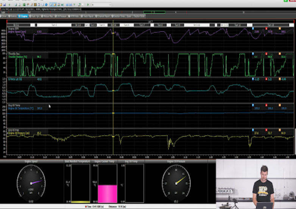Screen dimensions: 296x209
Task: Select the Turn 6 track section
Action: pos(127,25)
